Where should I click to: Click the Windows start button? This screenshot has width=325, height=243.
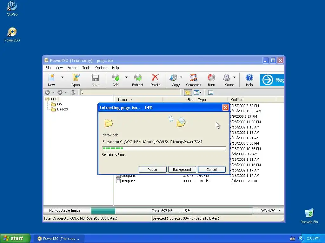click(x=15, y=239)
